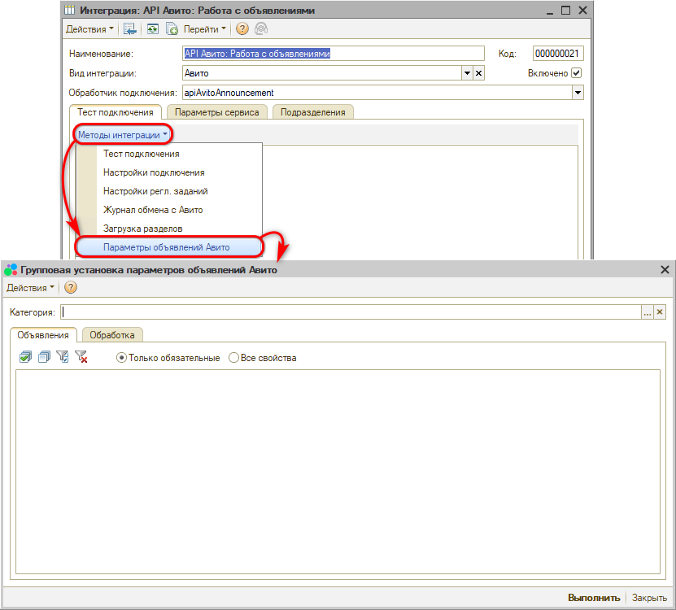Open the Параметры сервиса tab
Image resolution: width=676 pixels, height=610 pixels.
217,112
